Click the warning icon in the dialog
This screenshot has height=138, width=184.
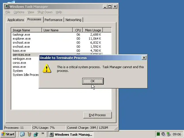pos(47,69)
